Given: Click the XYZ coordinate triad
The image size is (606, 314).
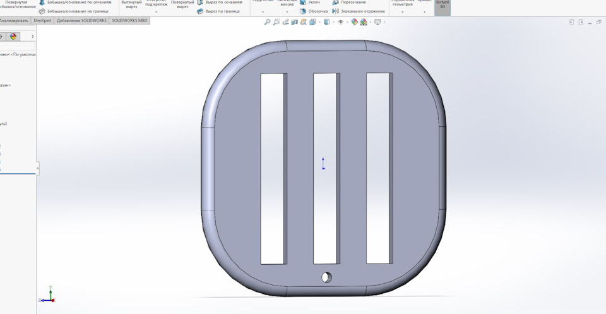Looking at the screenshot, I should click(x=48, y=295).
